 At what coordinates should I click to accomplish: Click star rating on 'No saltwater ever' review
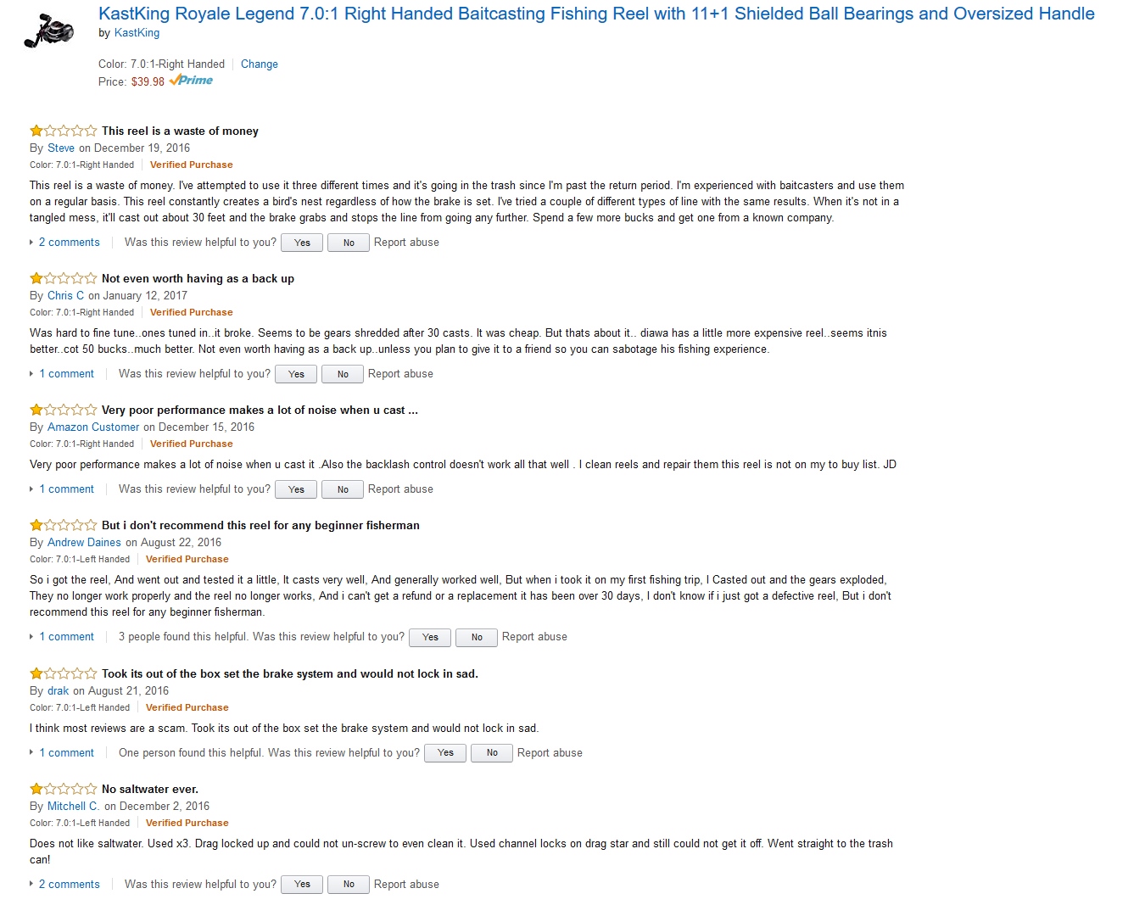64,789
